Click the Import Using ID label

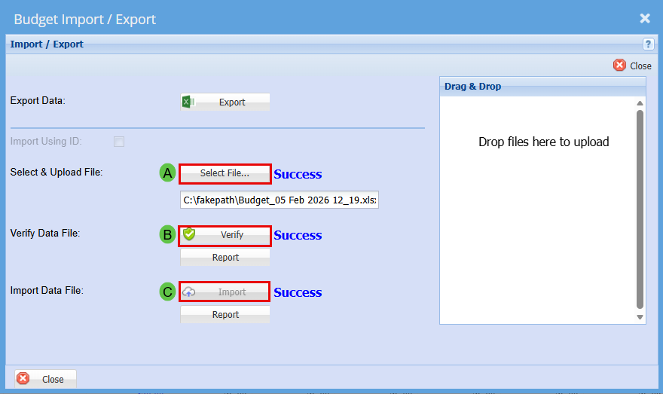pos(46,141)
